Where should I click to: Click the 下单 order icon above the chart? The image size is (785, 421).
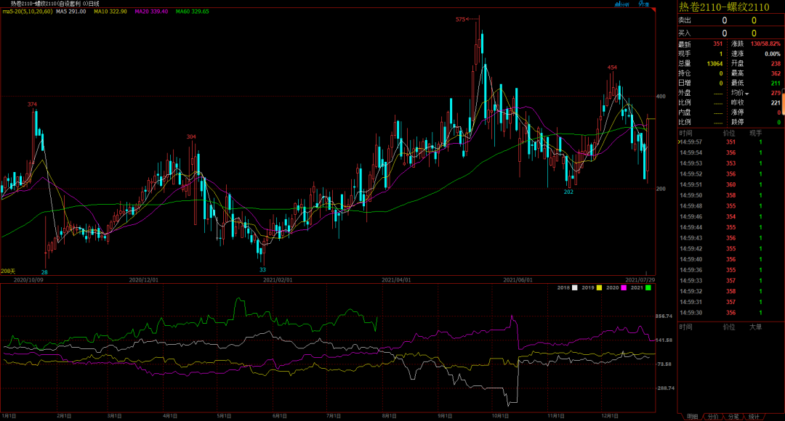click(644, 4)
